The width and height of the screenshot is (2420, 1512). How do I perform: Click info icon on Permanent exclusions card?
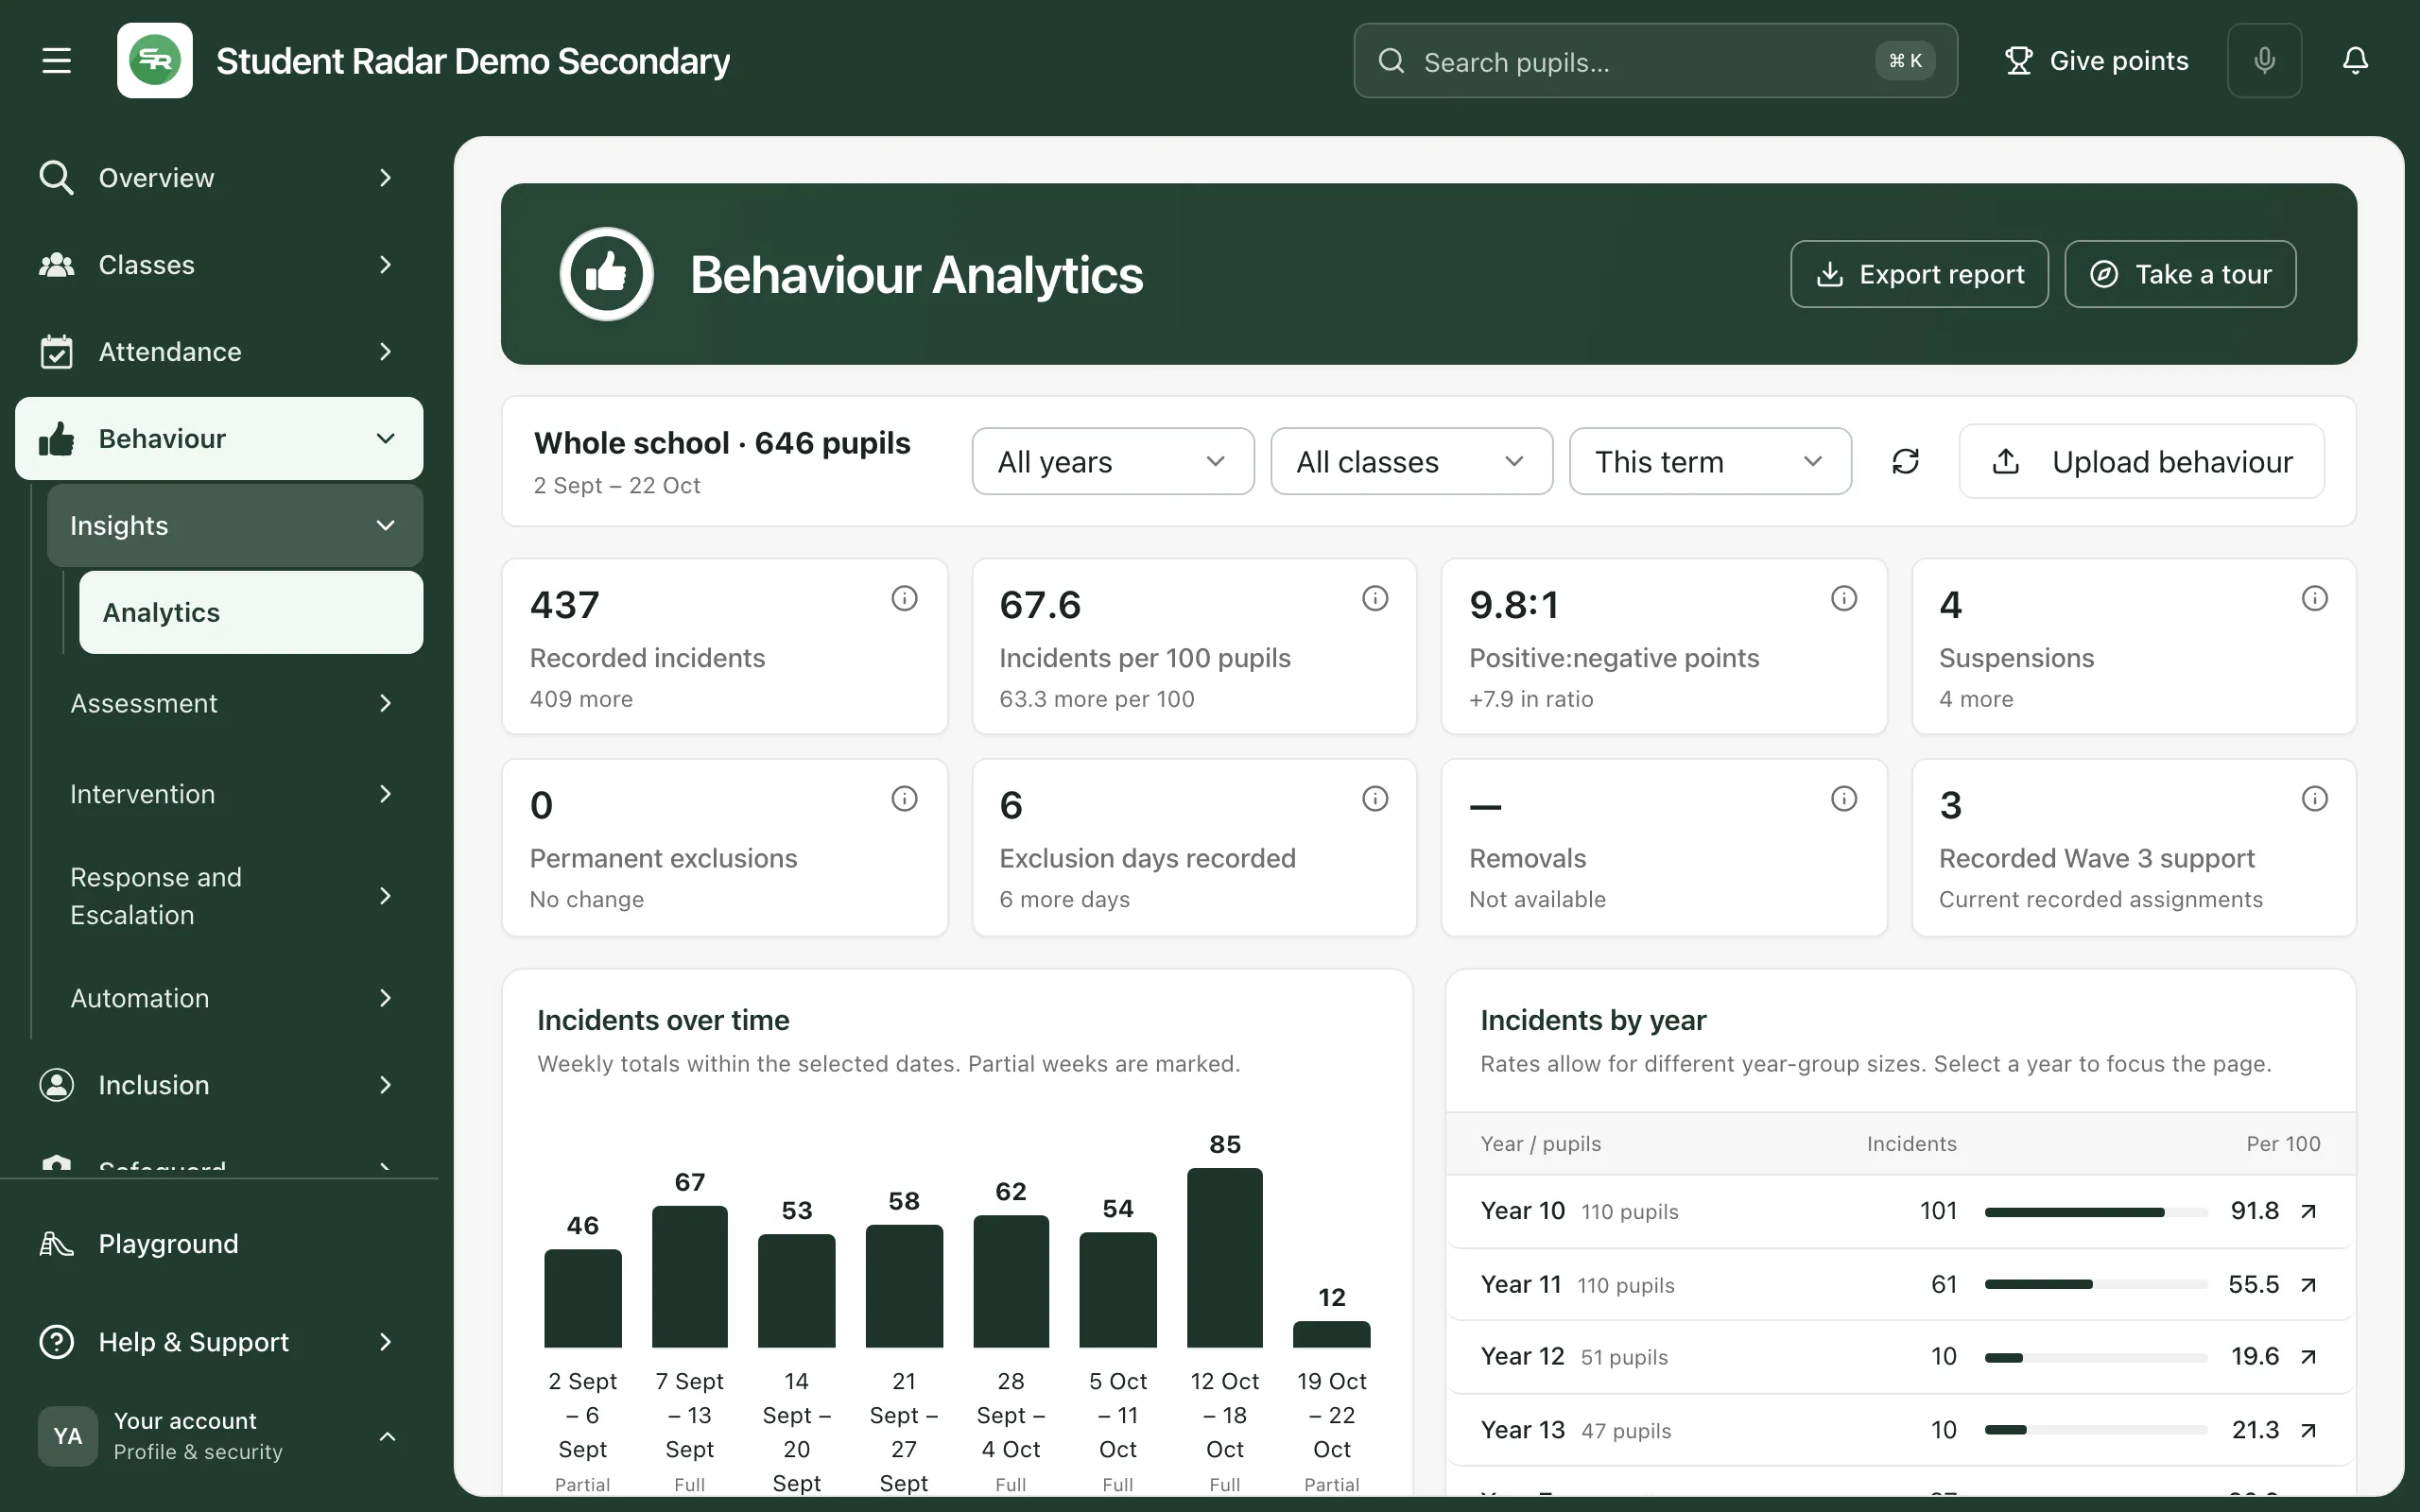(904, 798)
